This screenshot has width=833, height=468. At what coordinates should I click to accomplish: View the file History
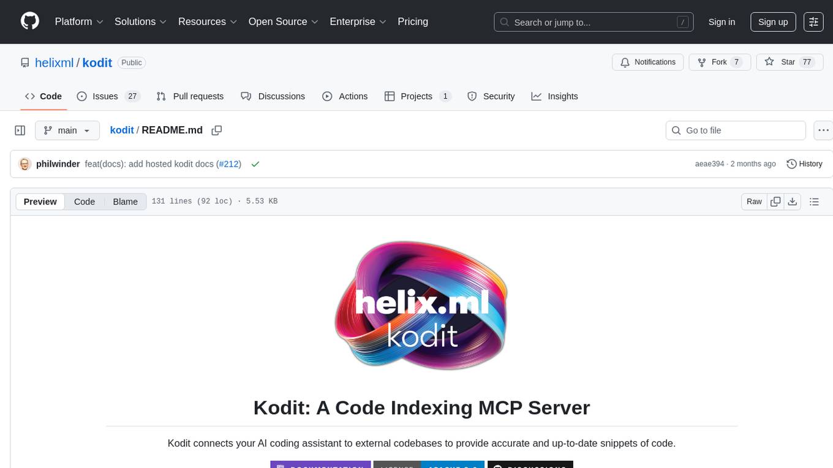tap(804, 164)
